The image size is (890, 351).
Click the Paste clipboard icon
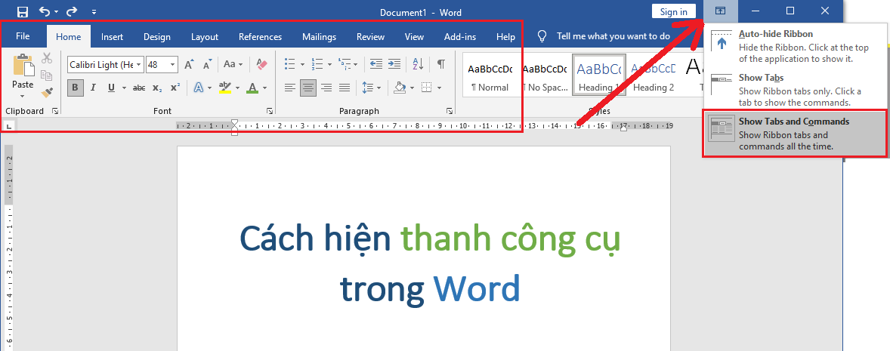coord(23,65)
